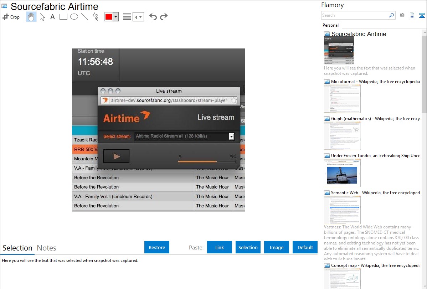This screenshot has width=427, height=289.
Task: Click the red color swatch
Action: pyautogui.click(x=108, y=17)
